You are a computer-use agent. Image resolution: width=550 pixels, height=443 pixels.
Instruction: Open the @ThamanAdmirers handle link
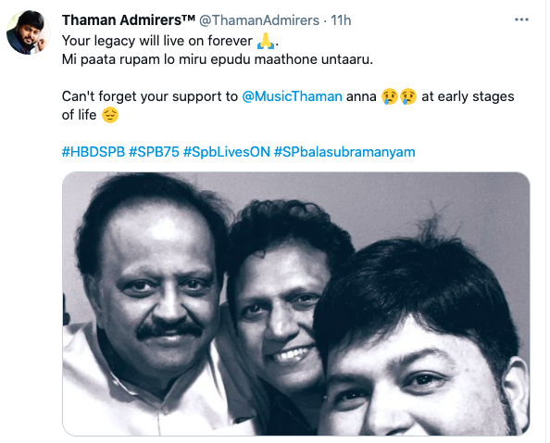point(259,20)
